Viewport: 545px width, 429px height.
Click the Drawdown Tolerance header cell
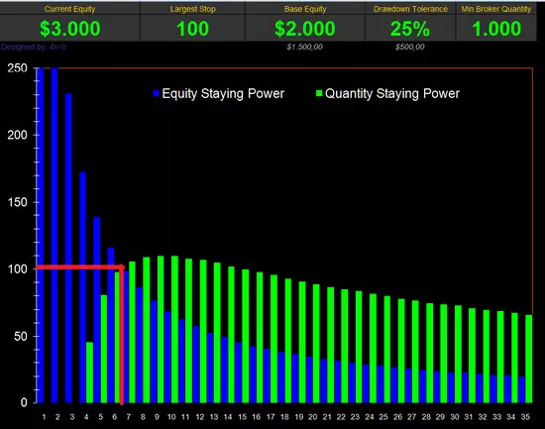(410, 9)
